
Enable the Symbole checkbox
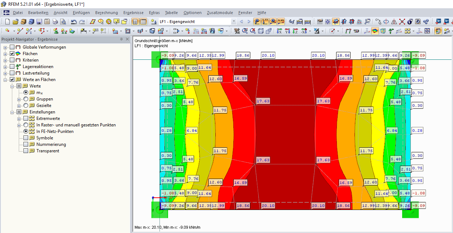[26, 138]
